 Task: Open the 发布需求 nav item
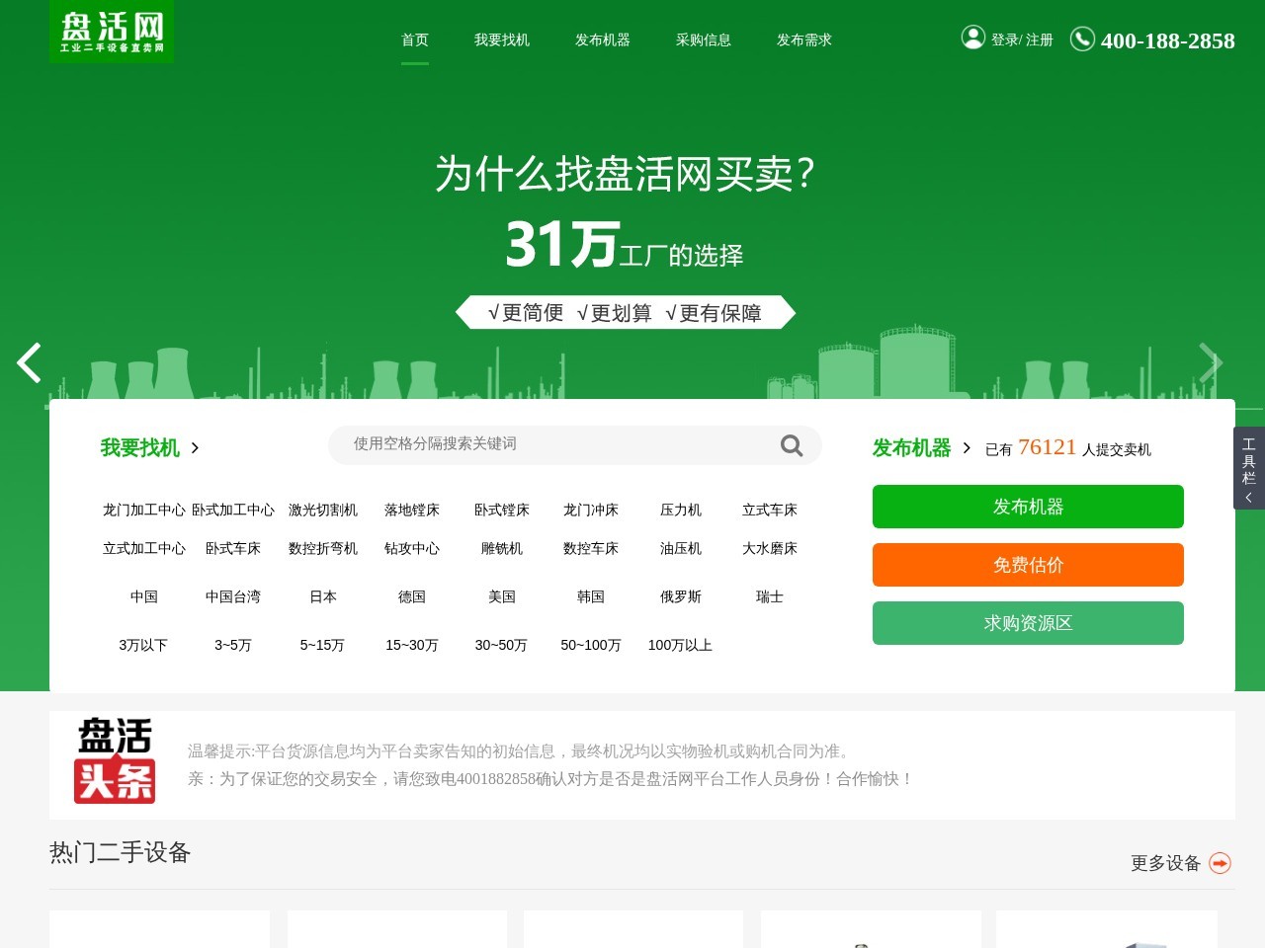pos(804,40)
